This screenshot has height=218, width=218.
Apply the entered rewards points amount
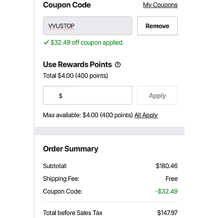point(157,95)
